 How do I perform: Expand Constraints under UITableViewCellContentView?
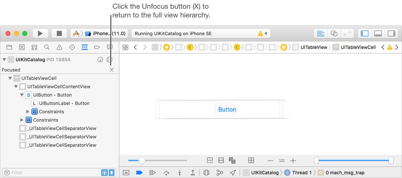[22, 120]
